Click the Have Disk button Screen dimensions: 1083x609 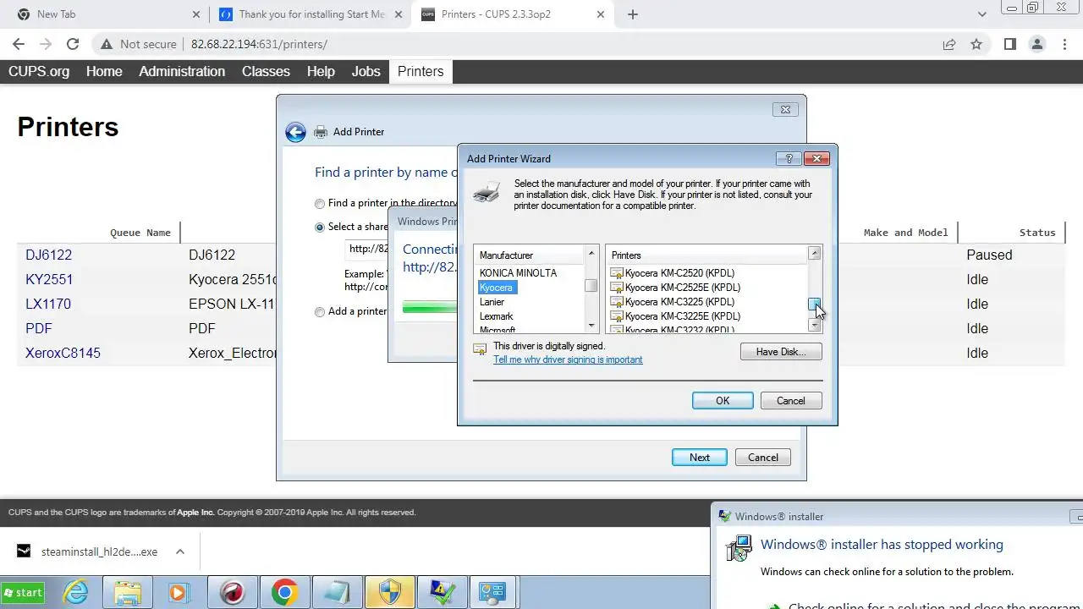781,352
